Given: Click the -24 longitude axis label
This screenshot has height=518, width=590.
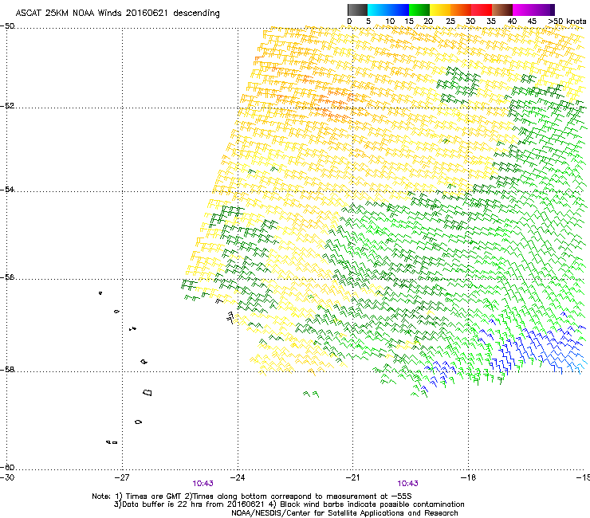Looking at the screenshot, I should (238, 477).
